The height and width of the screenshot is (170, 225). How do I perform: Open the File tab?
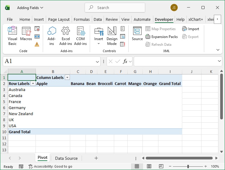click(x=10, y=19)
